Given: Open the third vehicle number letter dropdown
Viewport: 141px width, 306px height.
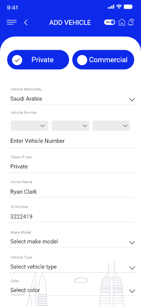Looking at the screenshot, I should tap(111, 126).
